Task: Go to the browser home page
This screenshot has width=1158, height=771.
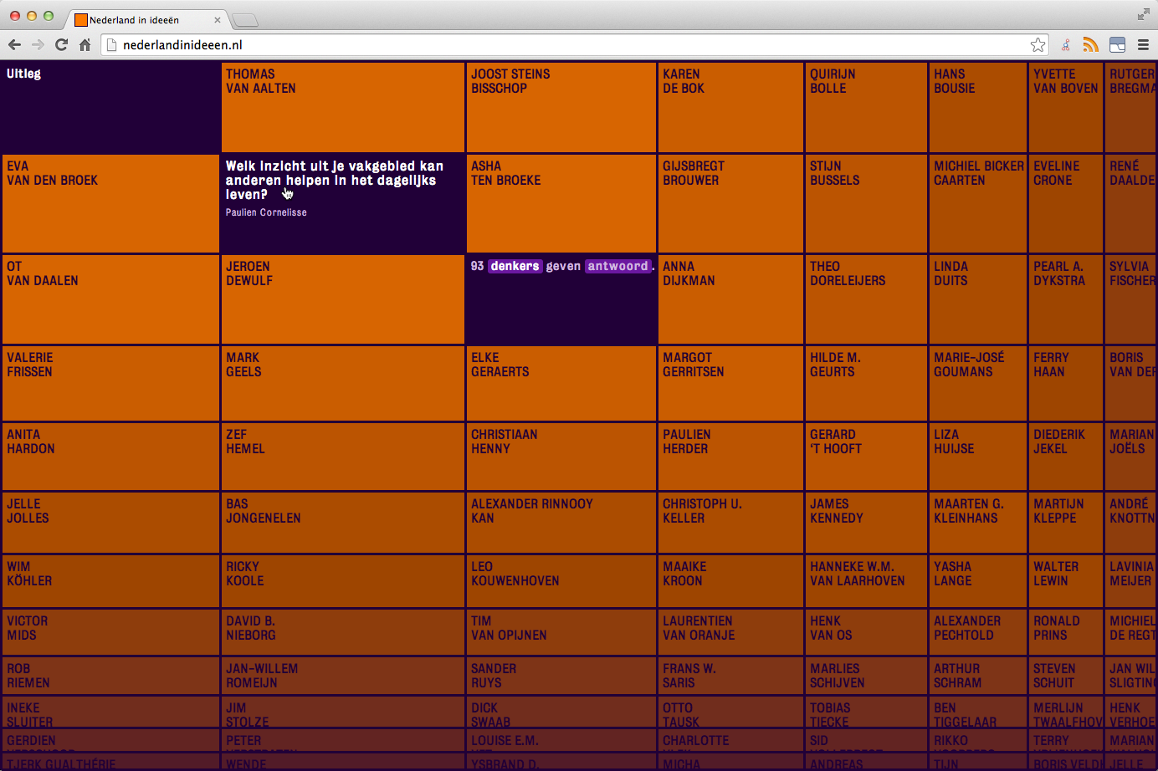Action: 85,45
